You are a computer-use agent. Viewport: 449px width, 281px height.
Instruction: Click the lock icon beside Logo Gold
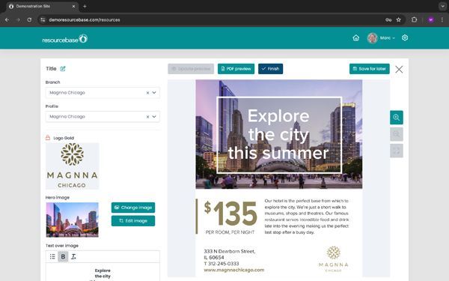pyautogui.click(x=48, y=138)
